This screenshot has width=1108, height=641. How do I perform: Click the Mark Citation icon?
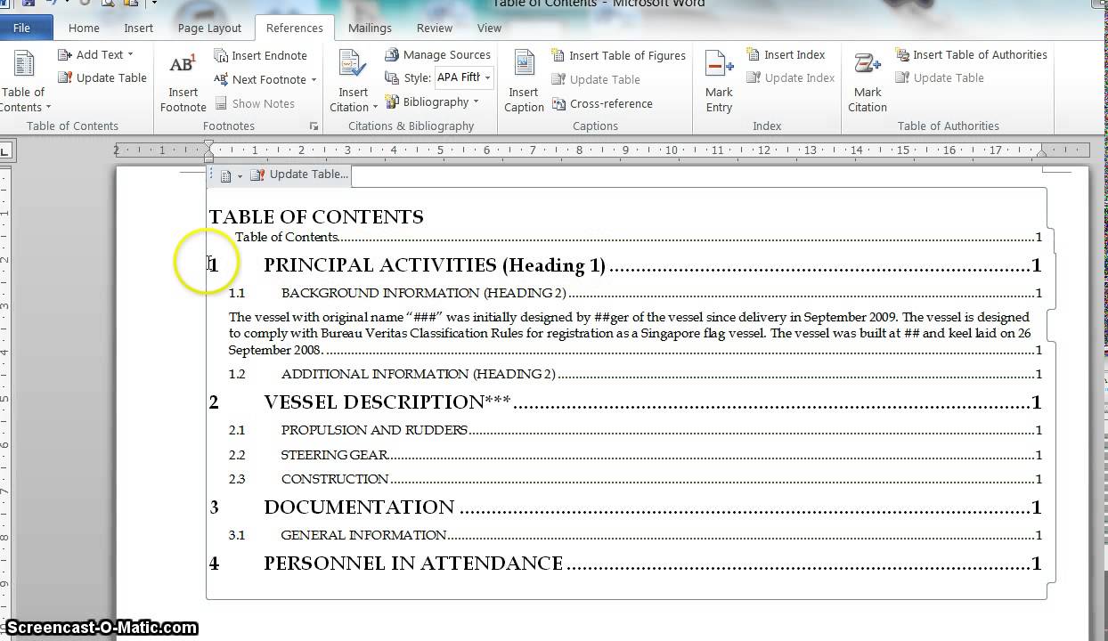868,65
